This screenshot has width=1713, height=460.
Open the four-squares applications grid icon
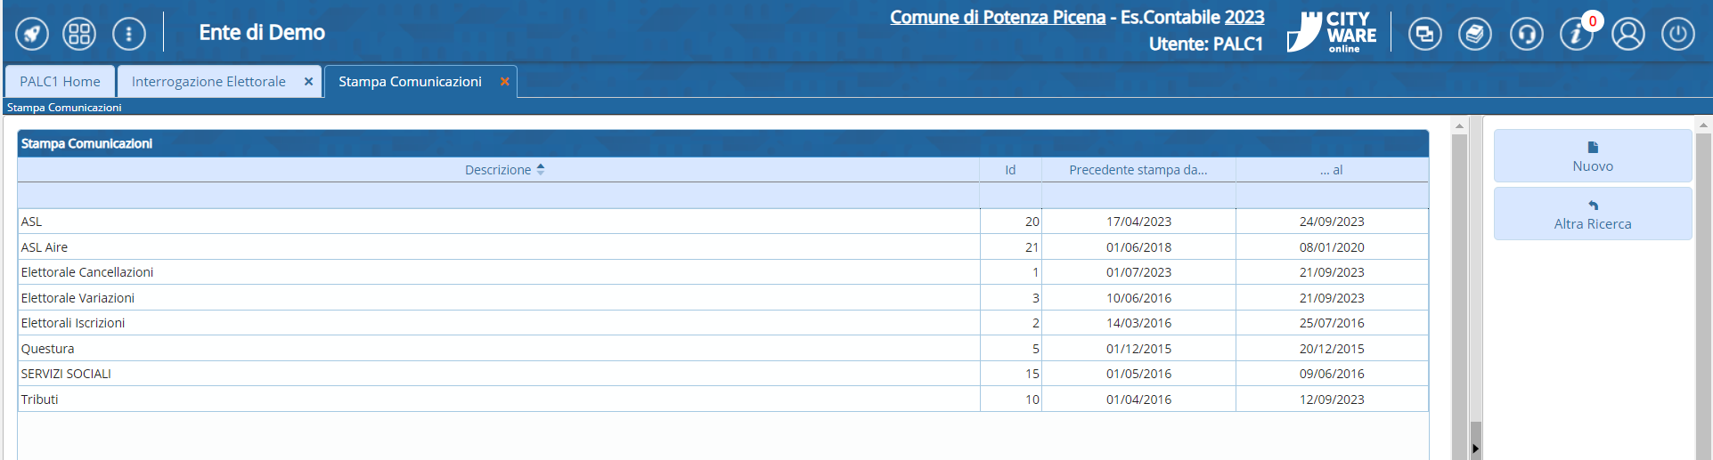tap(79, 35)
